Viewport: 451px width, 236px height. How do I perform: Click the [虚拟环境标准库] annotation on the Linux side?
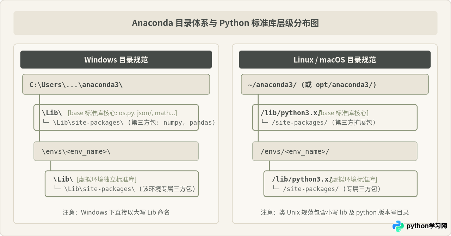pos(354,179)
